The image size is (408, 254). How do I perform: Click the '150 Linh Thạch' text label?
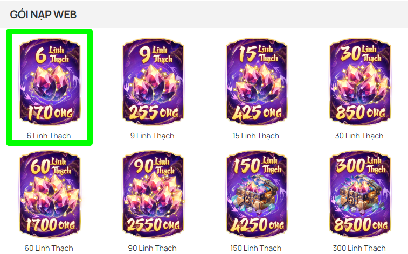point(256,248)
